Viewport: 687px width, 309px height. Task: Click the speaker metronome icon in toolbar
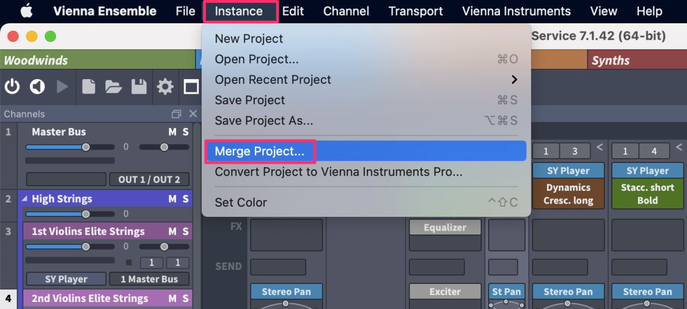[x=37, y=87]
